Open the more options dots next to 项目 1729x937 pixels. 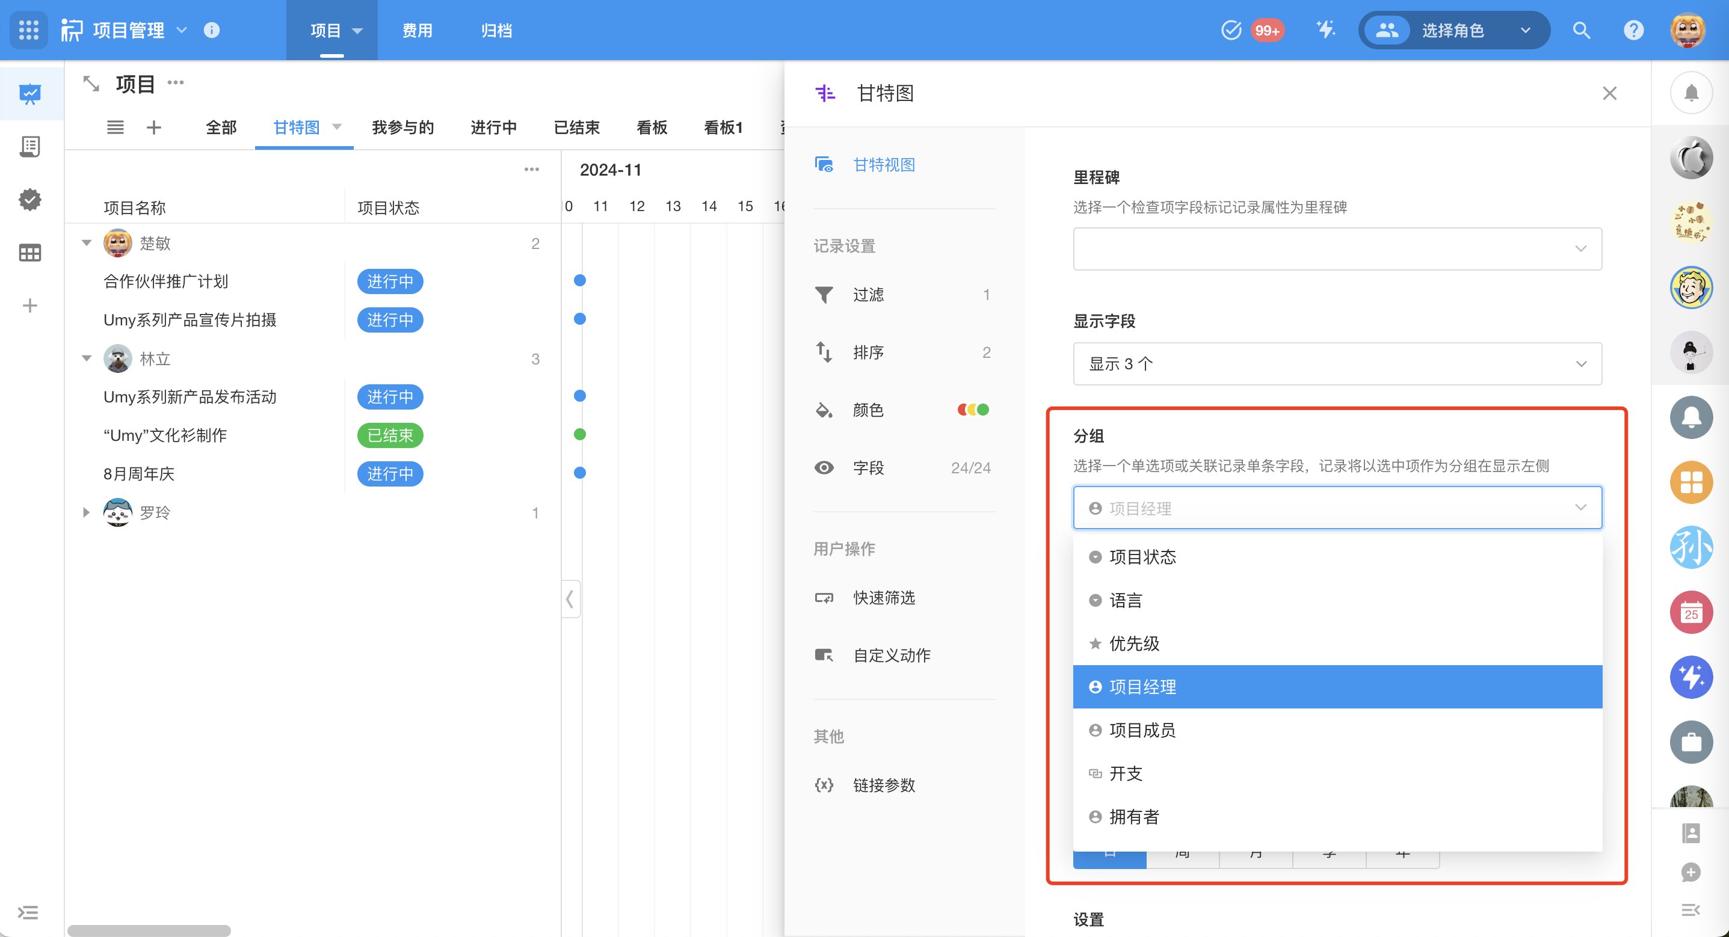175,82
